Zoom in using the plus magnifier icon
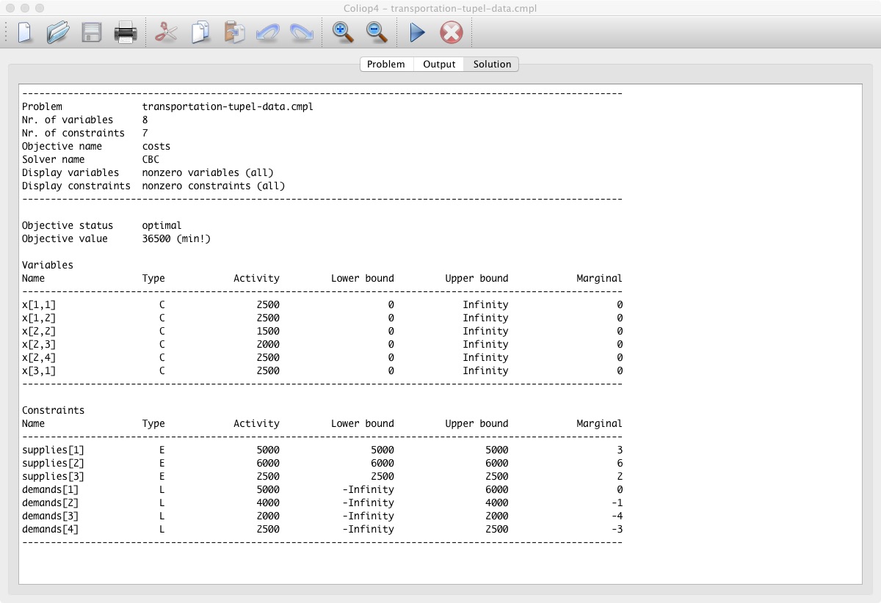This screenshot has width=881, height=603. point(343,33)
